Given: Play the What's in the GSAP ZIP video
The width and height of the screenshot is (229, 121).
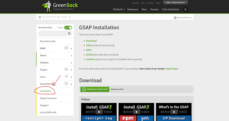Looking at the screenshot, I should tap(174, 112).
